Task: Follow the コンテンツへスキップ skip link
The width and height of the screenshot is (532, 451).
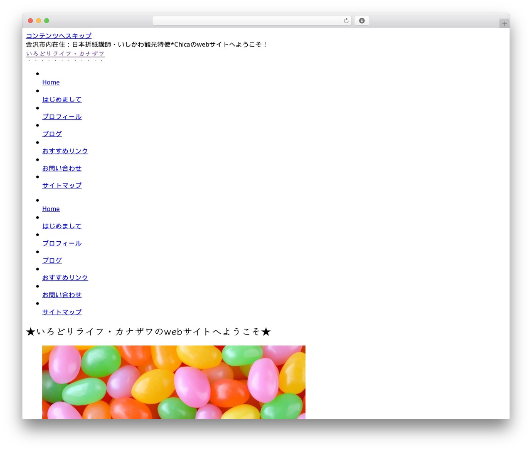Action: coord(59,36)
